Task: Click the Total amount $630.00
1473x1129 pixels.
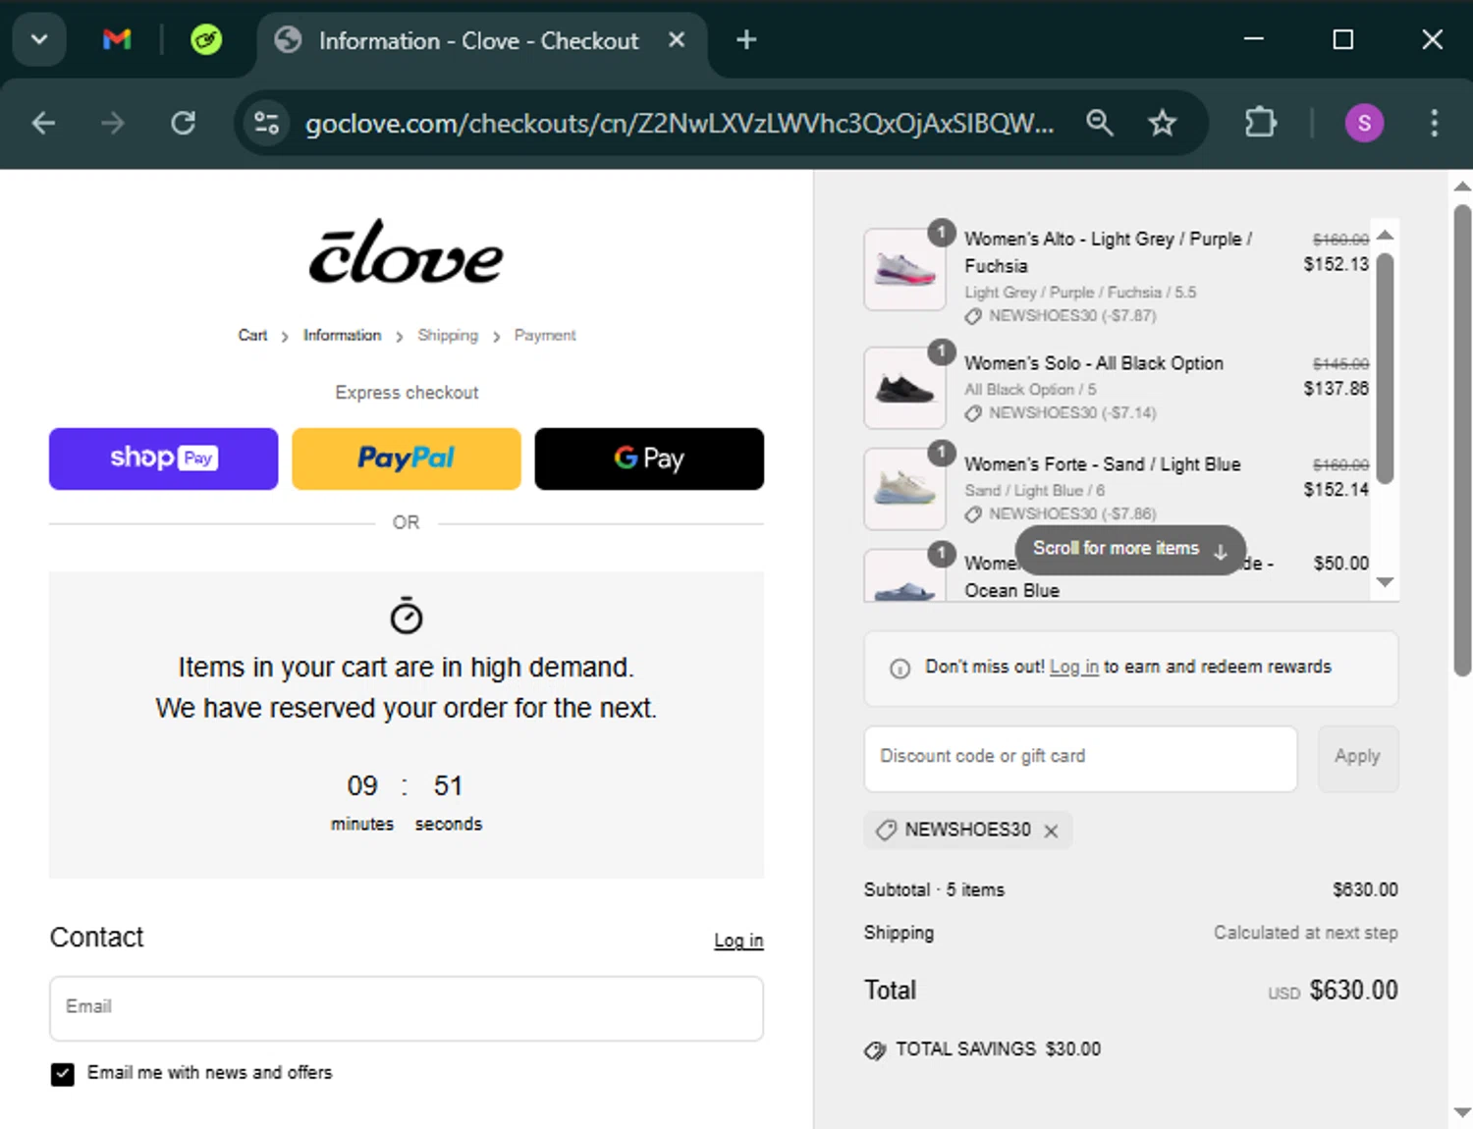Action: [1353, 990]
